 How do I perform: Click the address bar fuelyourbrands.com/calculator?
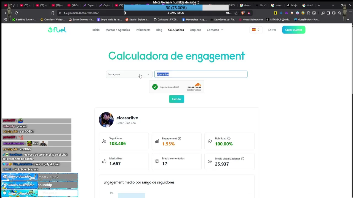coord(81,13)
